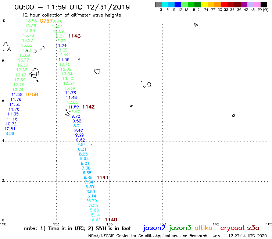Click the 1141 time stamp label
This screenshot has width=272, height=239.
102,177
